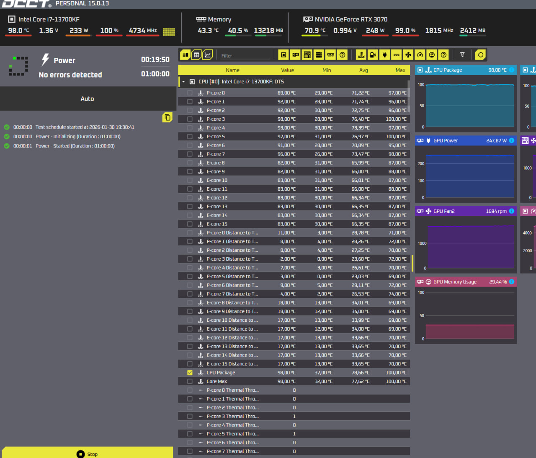
Task: Sort table by the Value column header
Action: coord(287,70)
